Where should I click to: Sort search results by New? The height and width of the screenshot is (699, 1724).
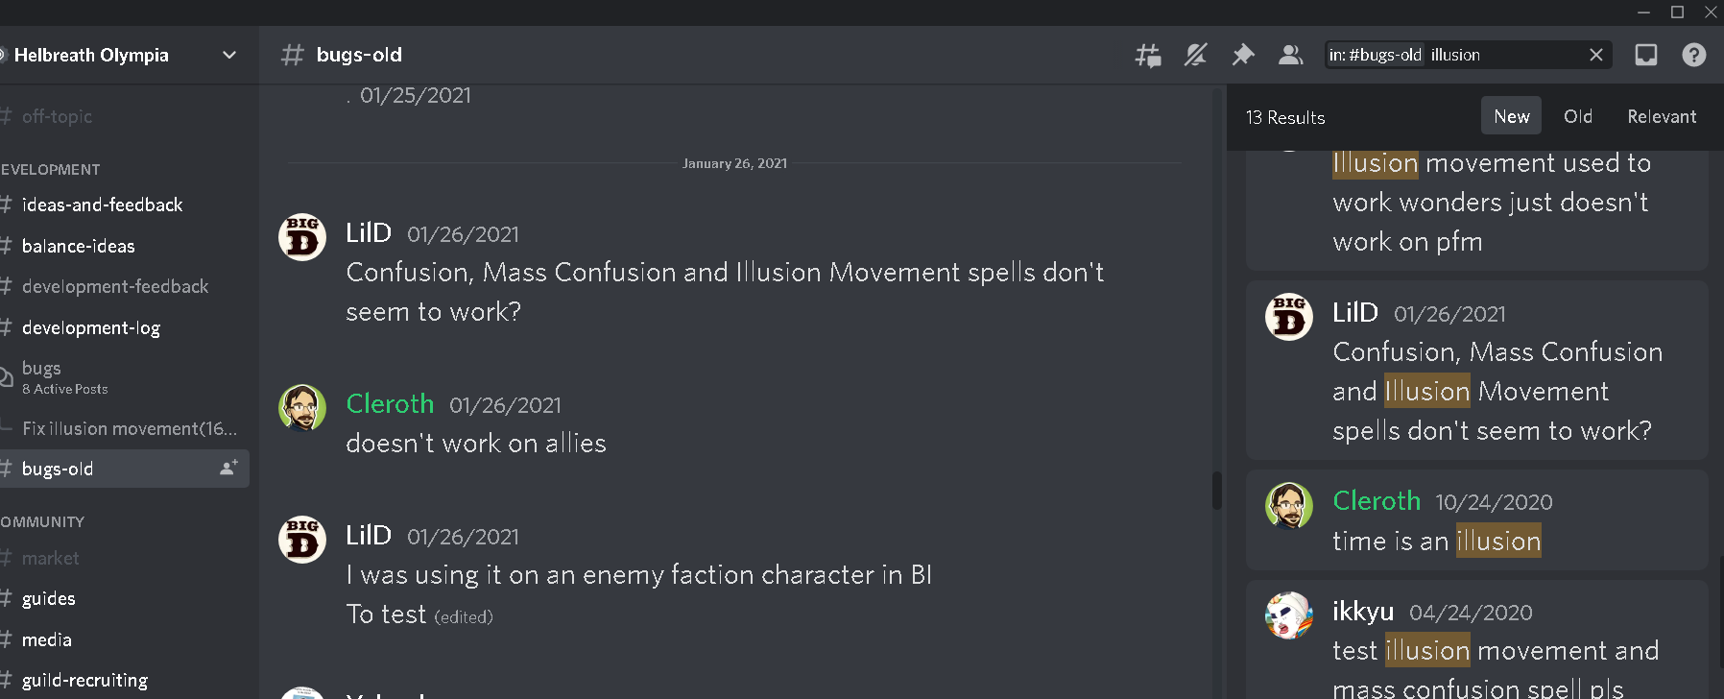(1511, 116)
